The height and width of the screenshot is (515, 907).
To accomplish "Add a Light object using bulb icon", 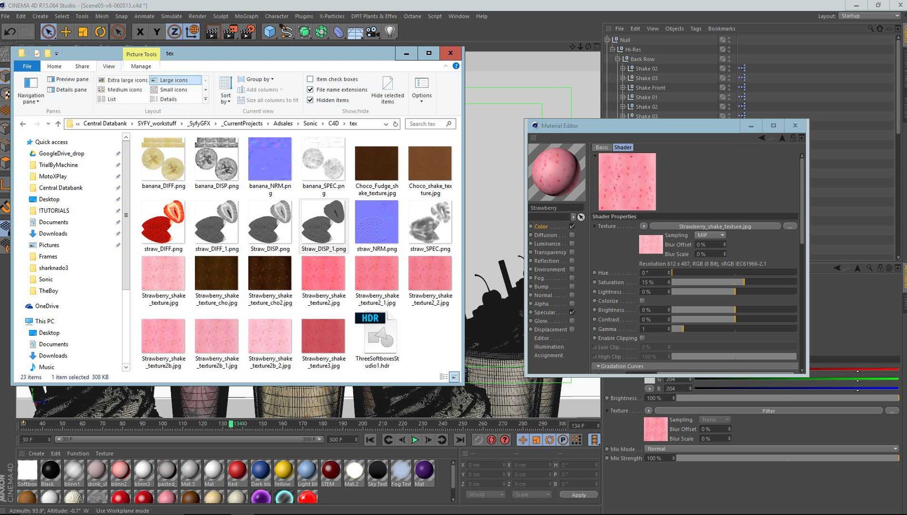I will [390, 32].
